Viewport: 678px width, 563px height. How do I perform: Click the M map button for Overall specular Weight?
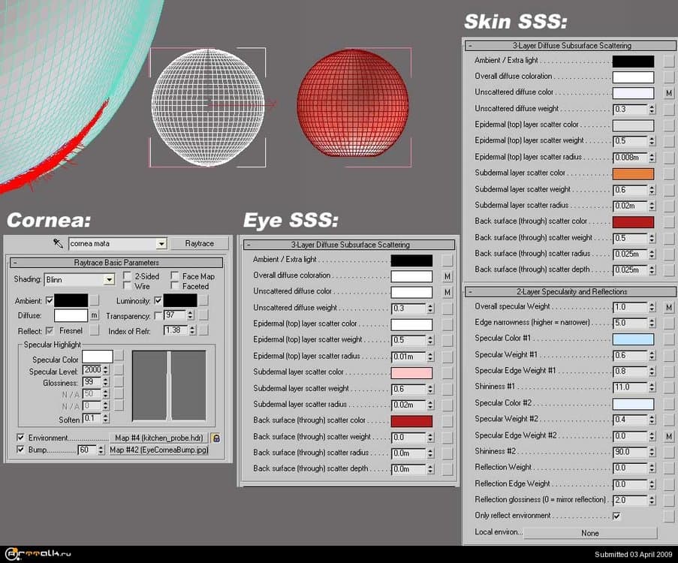(x=668, y=307)
